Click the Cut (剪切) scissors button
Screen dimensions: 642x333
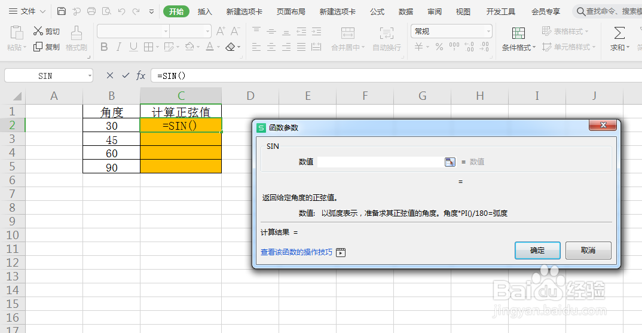pos(46,31)
